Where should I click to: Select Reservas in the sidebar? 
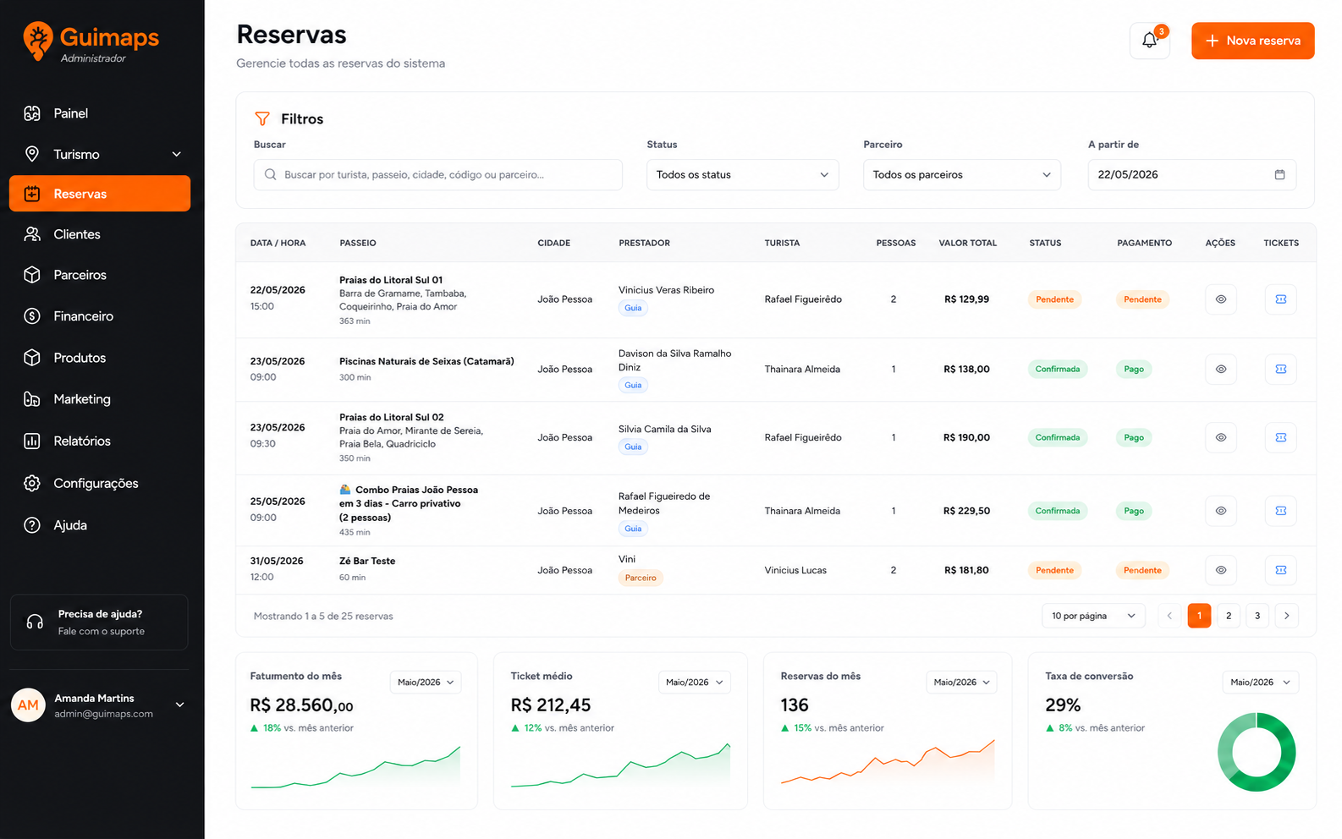click(100, 194)
